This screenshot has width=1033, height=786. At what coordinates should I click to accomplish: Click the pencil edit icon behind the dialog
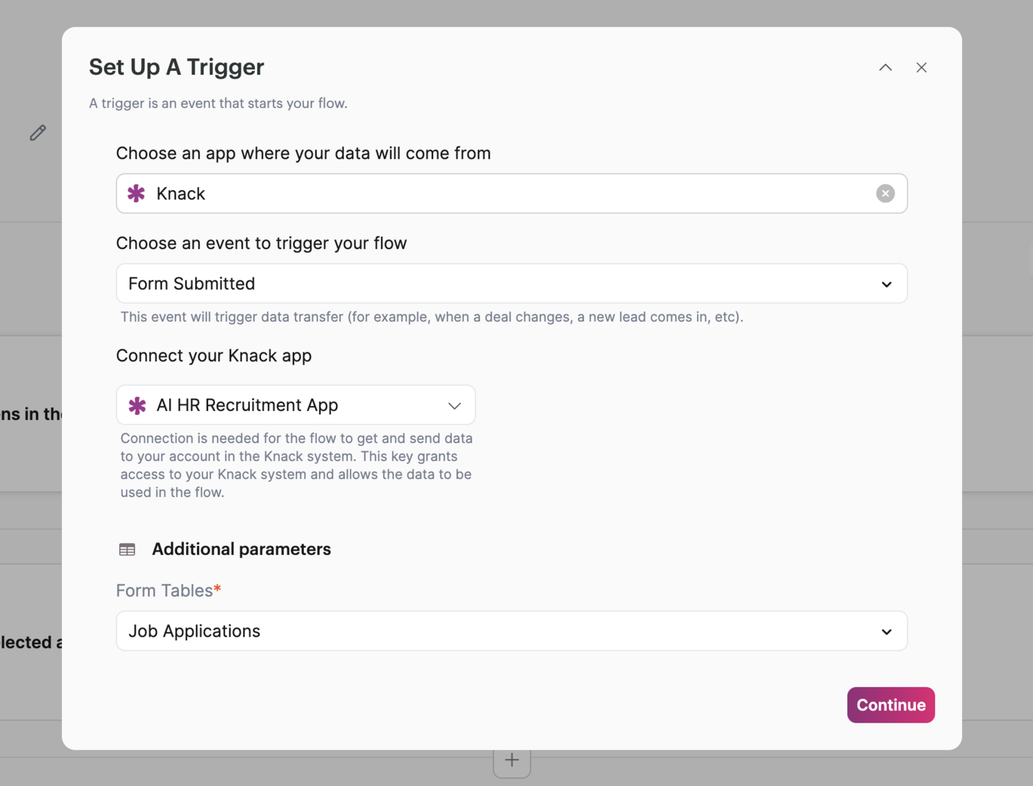38,132
